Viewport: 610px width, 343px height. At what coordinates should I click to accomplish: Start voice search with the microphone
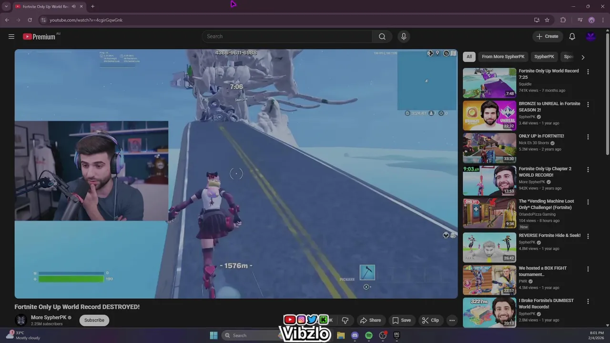(404, 36)
